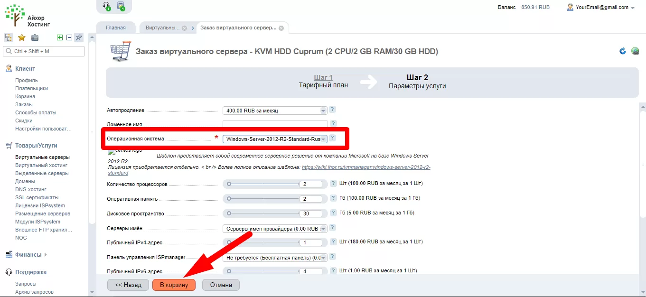Open the task notifications icon in header
The height and width of the screenshot is (297, 646).
(x=121, y=6)
